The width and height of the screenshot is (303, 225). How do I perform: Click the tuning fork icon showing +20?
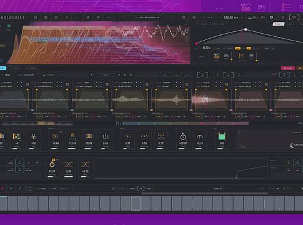(x=34, y=136)
